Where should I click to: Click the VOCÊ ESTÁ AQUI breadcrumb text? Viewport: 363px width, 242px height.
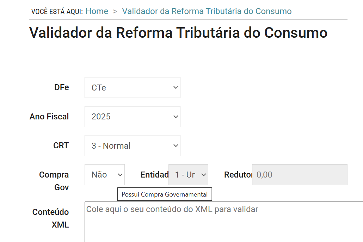pyautogui.click(x=57, y=12)
